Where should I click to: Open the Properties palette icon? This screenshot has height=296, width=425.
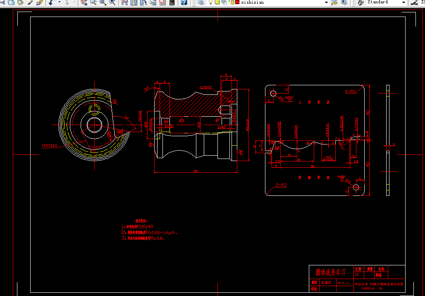tap(124, 2)
